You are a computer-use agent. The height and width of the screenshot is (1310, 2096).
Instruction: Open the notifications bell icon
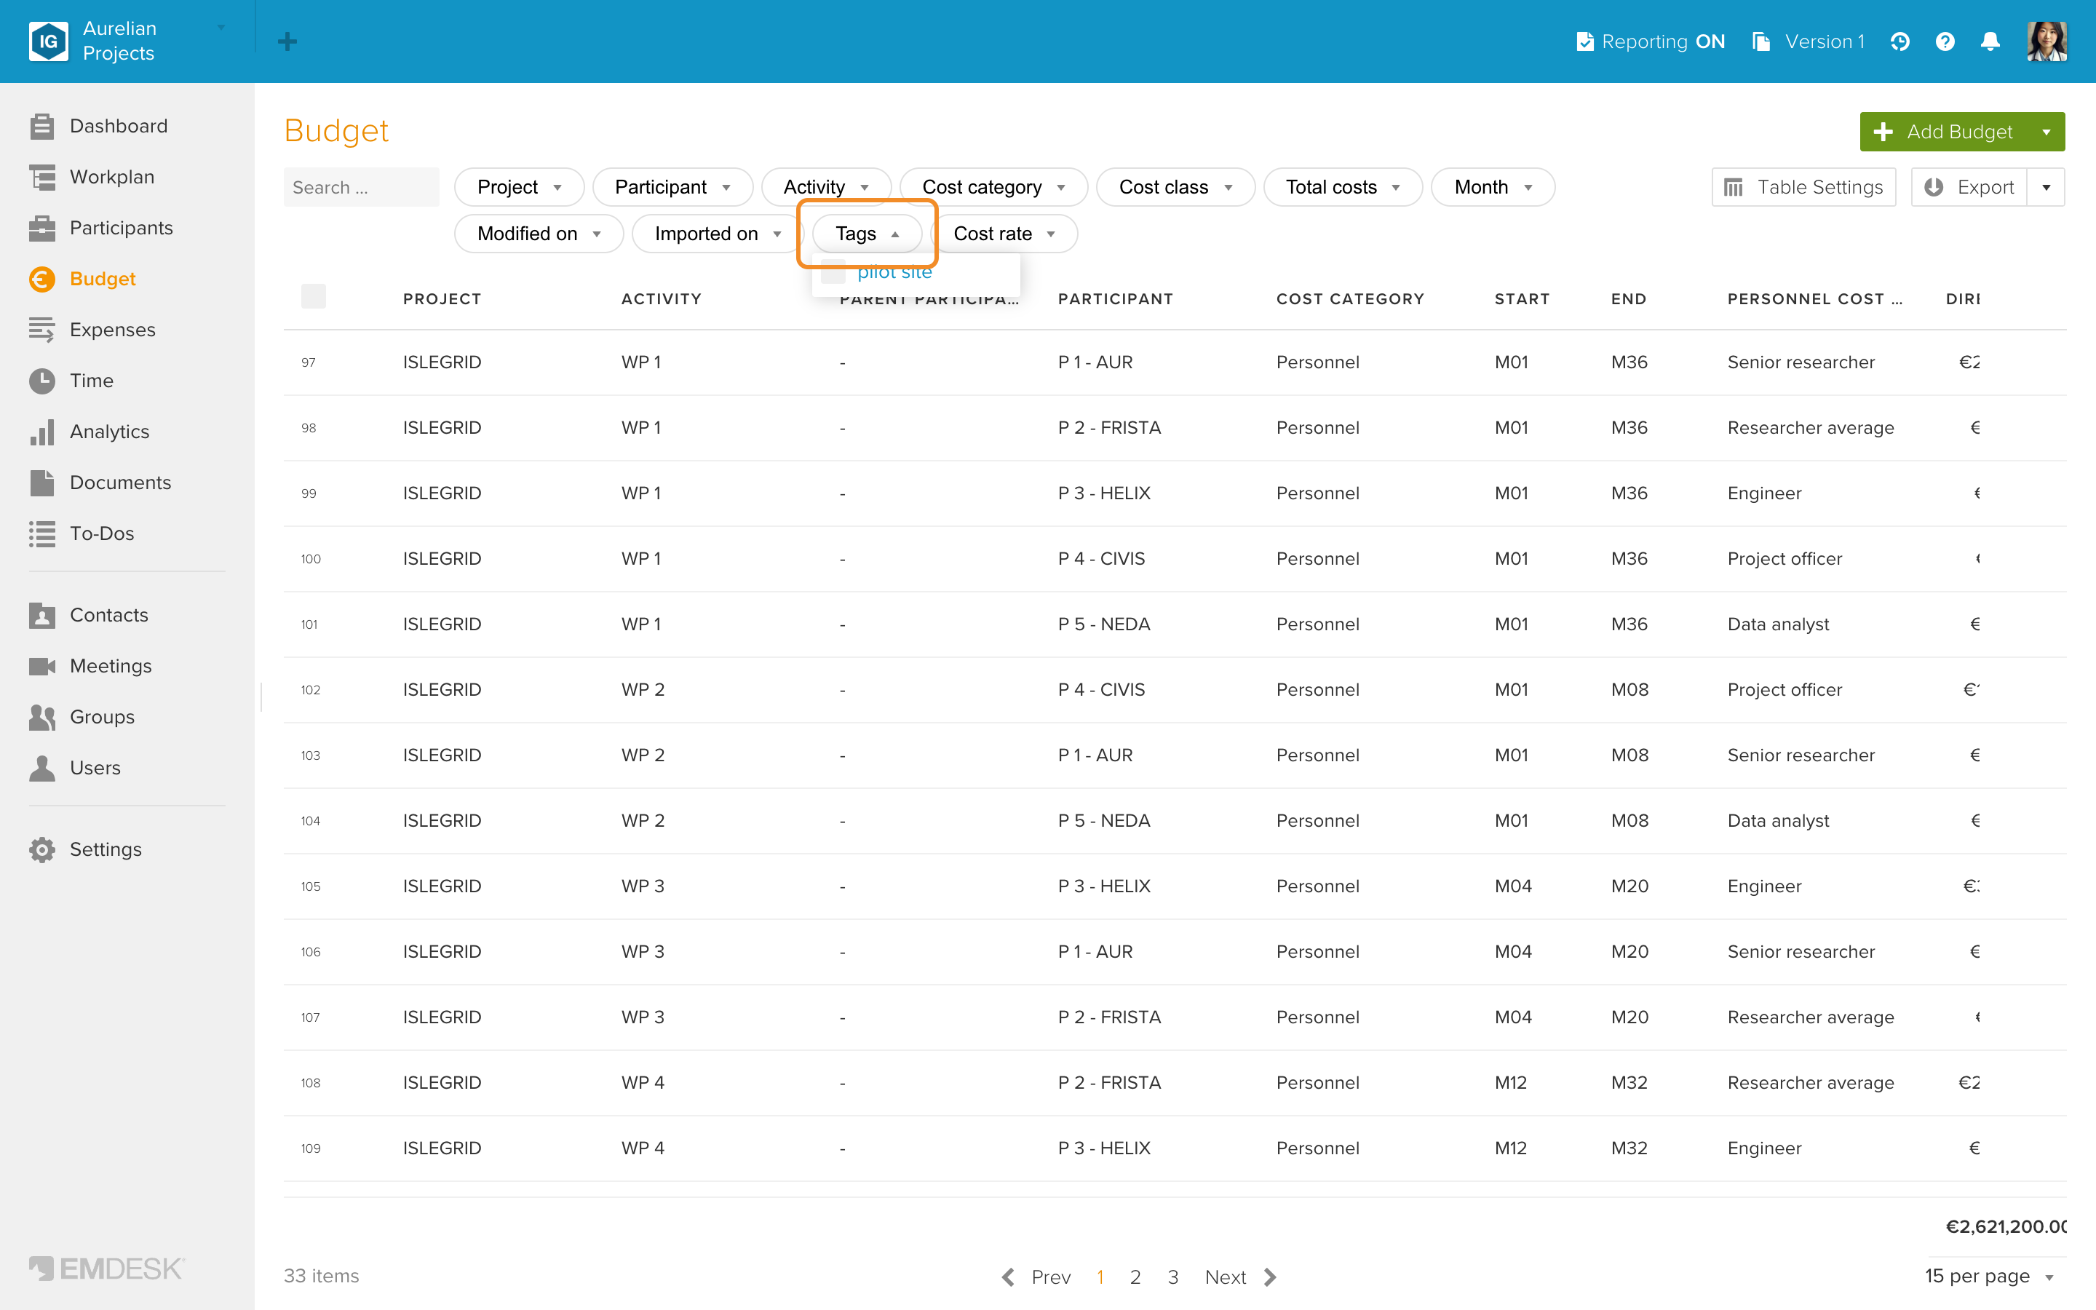pyautogui.click(x=1990, y=41)
